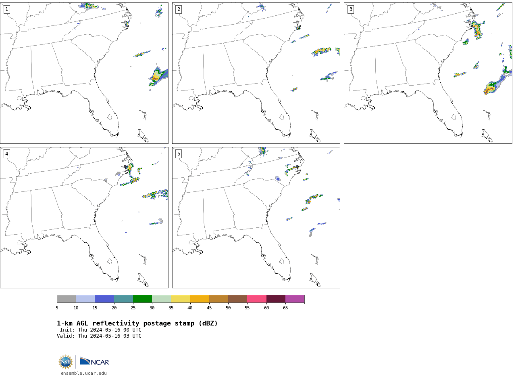Click the member label box numbered 2

tap(179, 9)
